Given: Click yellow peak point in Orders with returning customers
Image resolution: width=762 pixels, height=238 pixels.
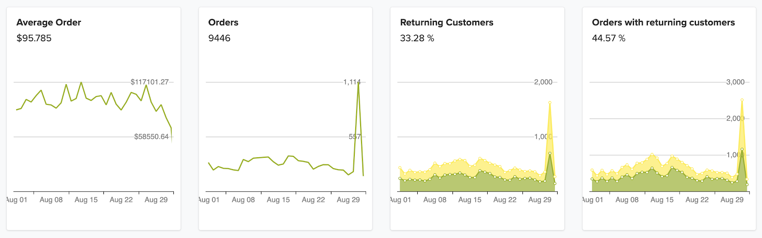Looking at the screenshot, I should click(742, 100).
